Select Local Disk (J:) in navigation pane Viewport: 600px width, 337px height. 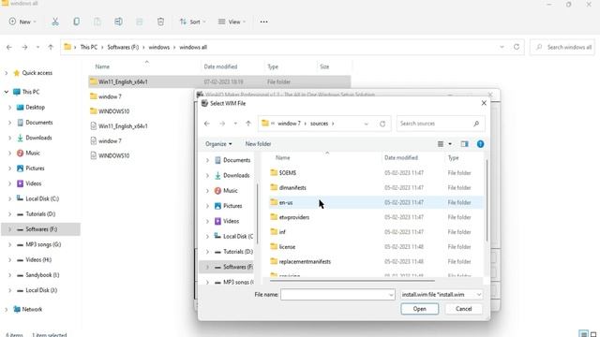coord(41,290)
